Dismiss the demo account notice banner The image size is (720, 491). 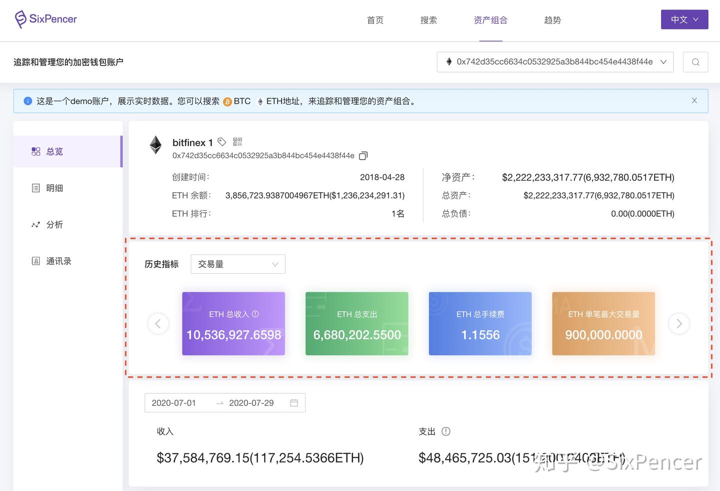(694, 100)
